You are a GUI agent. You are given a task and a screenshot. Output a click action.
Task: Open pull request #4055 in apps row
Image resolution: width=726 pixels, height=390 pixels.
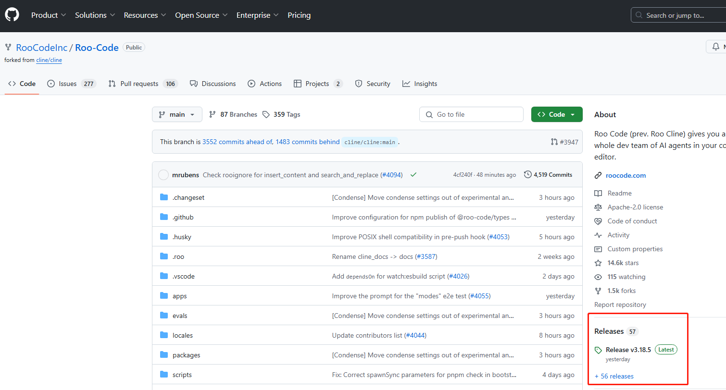pyautogui.click(x=479, y=296)
